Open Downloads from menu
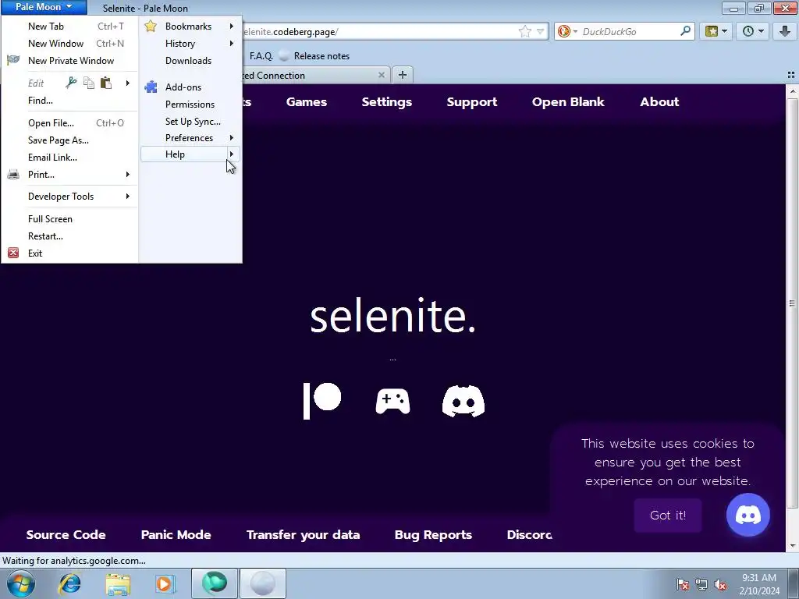Image resolution: width=799 pixels, height=599 pixels. coord(190,60)
